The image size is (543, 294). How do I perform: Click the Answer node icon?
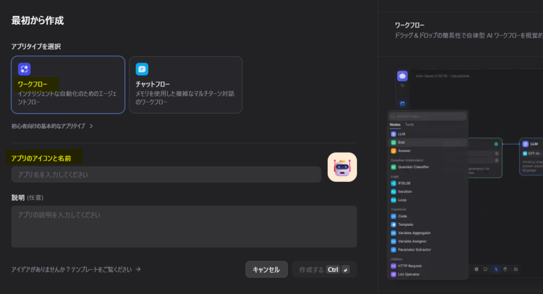tap(393, 151)
